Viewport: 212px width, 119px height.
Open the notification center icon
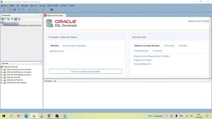pos(207,116)
